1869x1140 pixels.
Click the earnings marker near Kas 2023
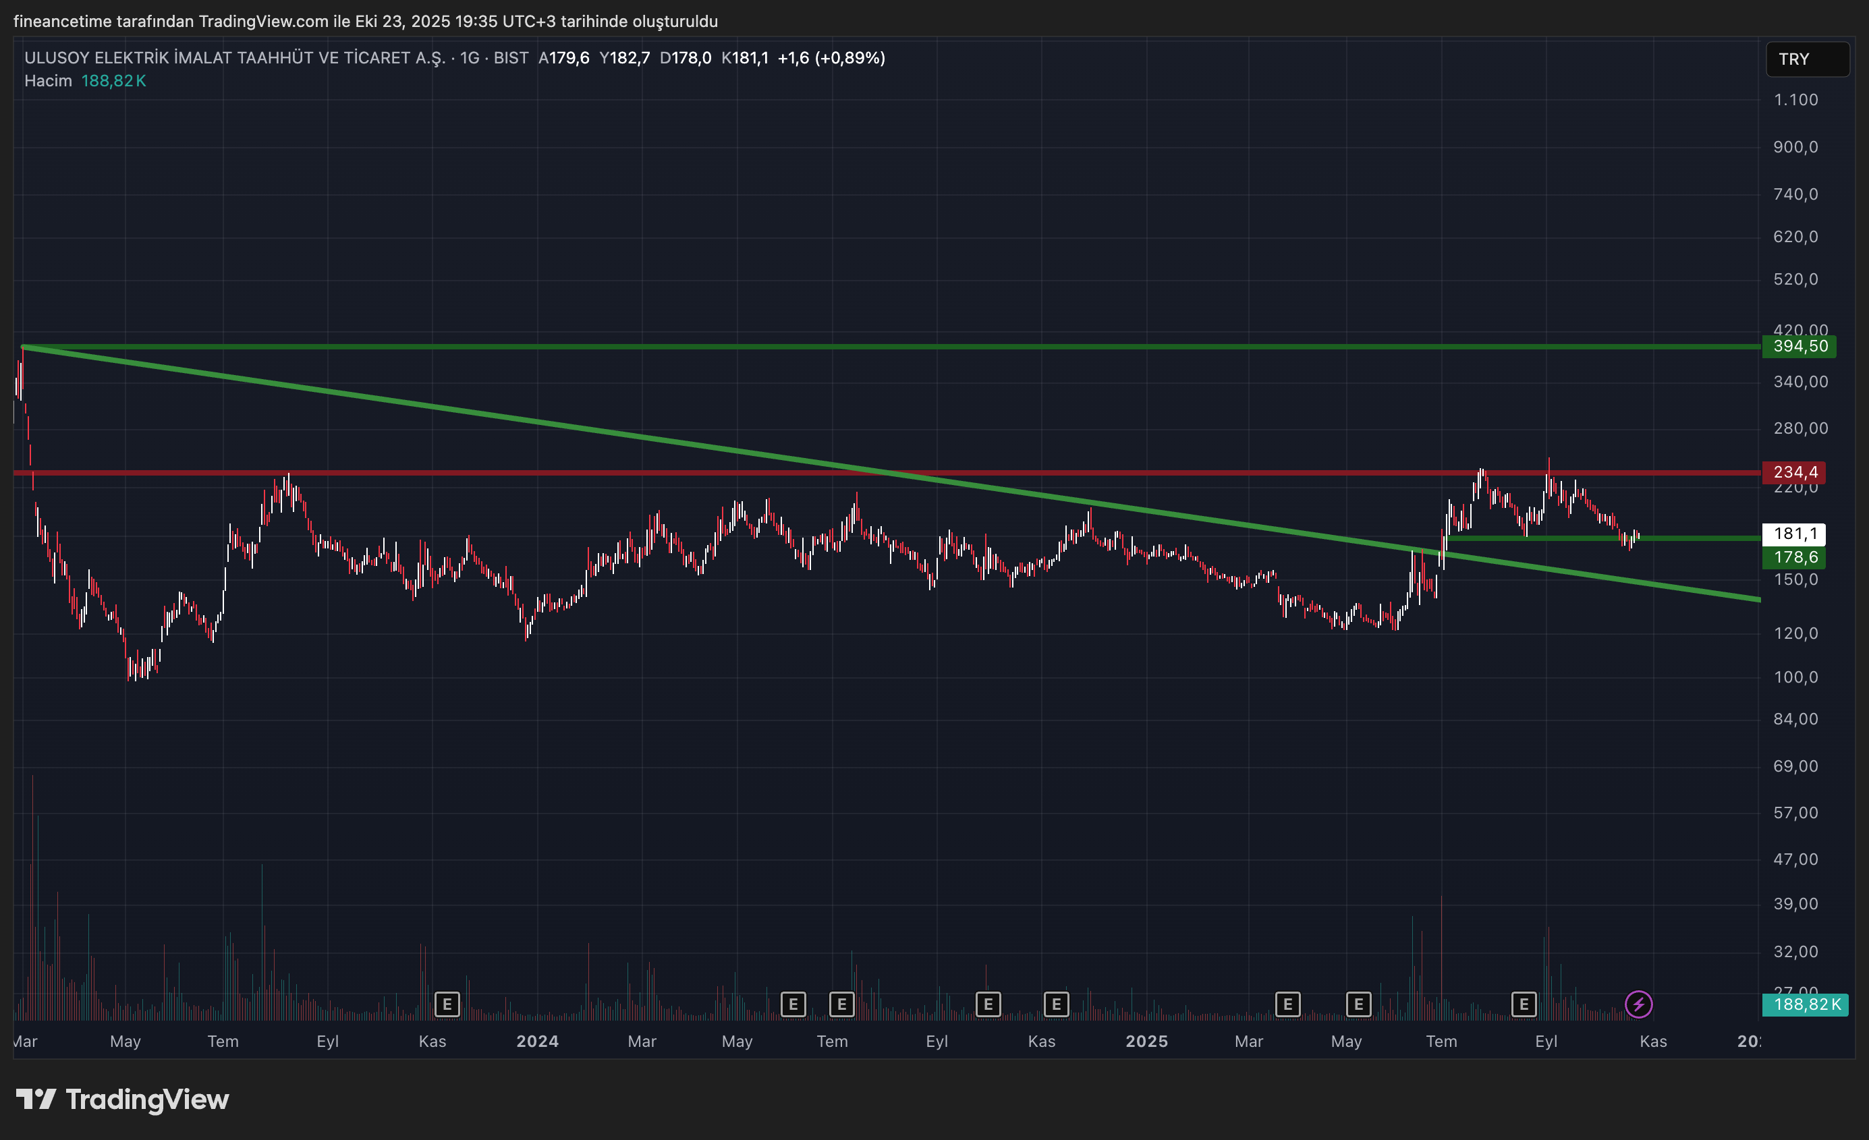(x=447, y=1004)
